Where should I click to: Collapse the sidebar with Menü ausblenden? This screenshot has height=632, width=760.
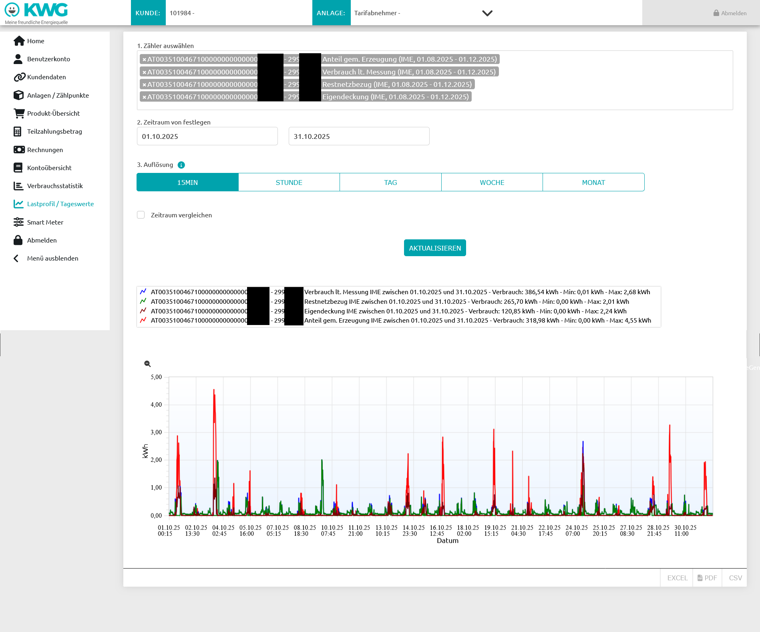pyautogui.click(x=46, y=259)
